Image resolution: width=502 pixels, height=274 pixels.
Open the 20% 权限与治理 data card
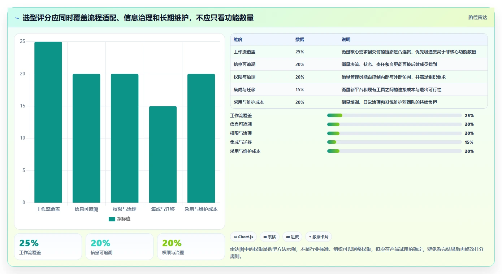191,247
